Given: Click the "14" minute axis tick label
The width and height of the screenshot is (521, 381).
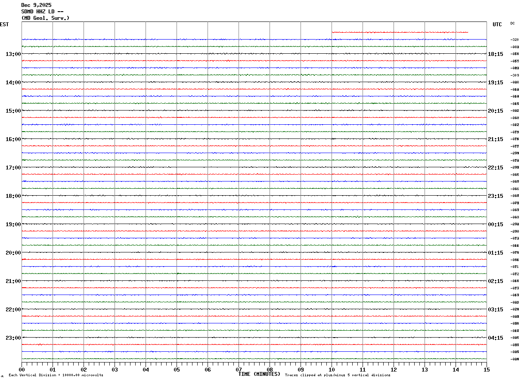Looking at the screenshot, I should click(x=456, y=370).
